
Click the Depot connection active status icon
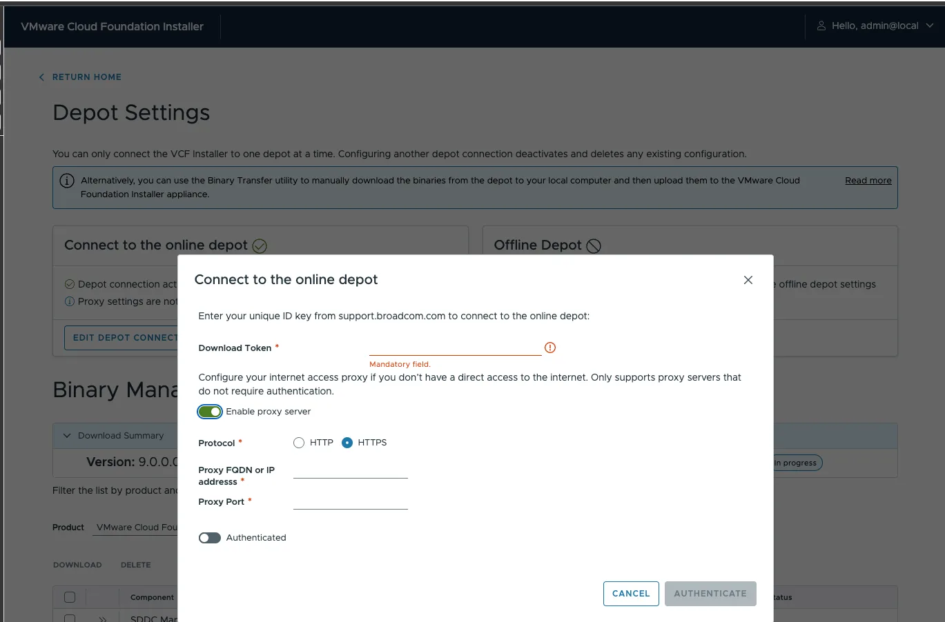[70, 284]
